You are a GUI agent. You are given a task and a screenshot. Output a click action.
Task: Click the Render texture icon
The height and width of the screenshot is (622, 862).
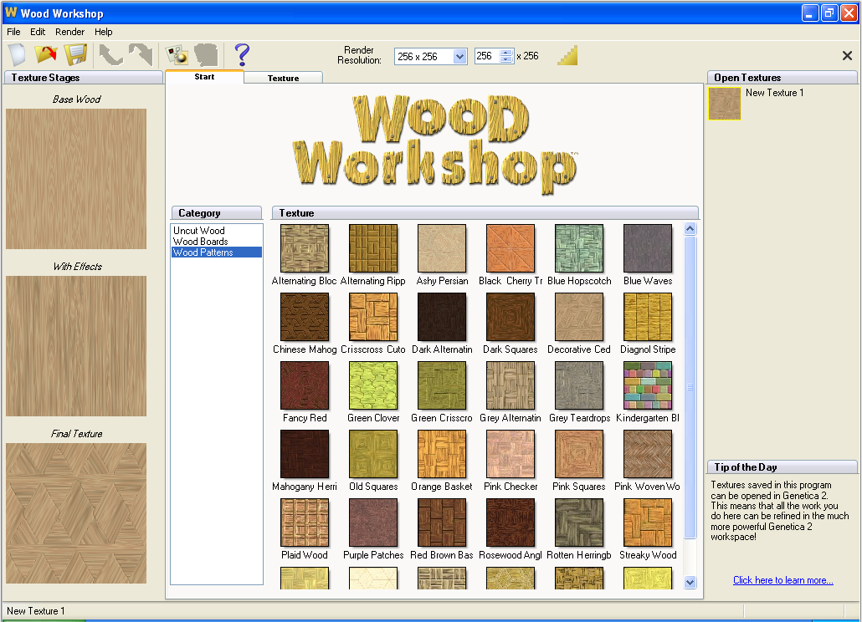177,55
